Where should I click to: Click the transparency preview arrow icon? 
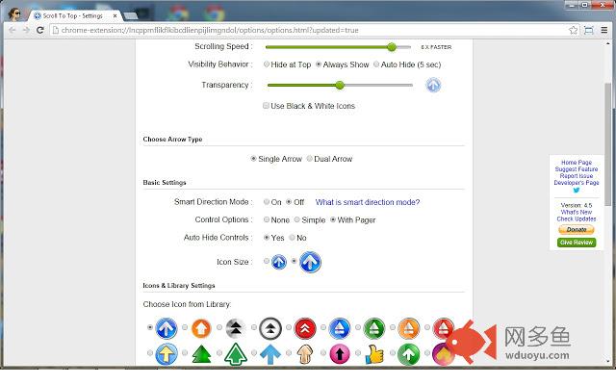pos(433,85)
